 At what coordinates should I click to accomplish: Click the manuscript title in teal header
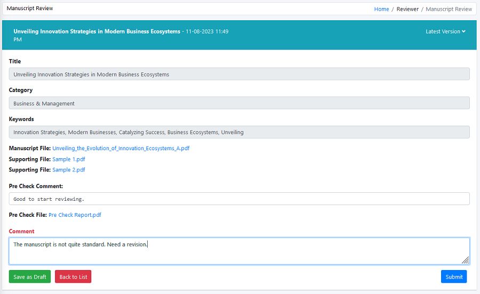97,31
